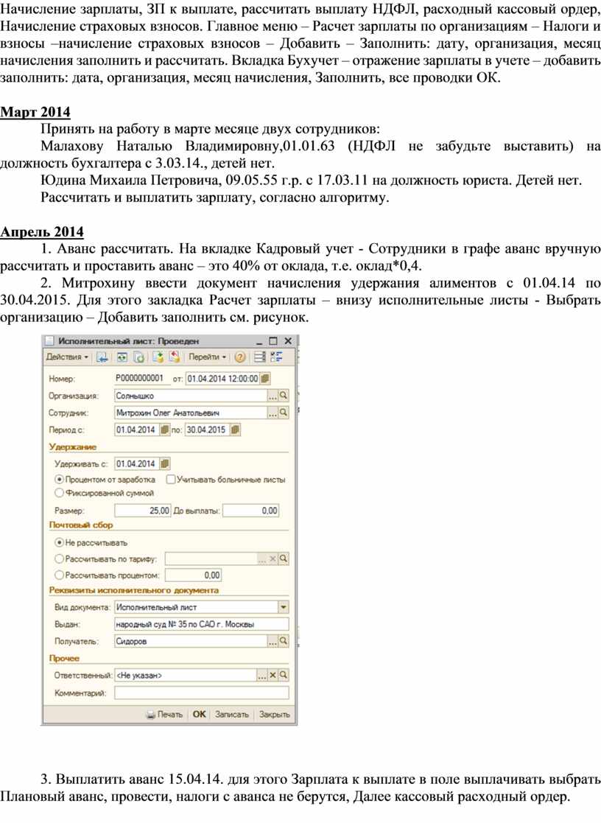Click the toolbar icon of a document with a green circle
This screenshot has height=823, width=601.
point(139,357)
